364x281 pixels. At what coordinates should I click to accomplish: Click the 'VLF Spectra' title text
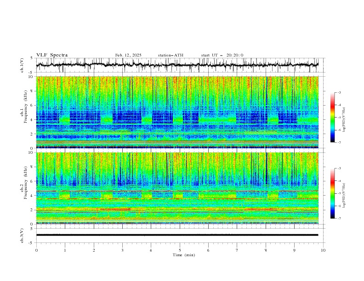tap(52, 55)
